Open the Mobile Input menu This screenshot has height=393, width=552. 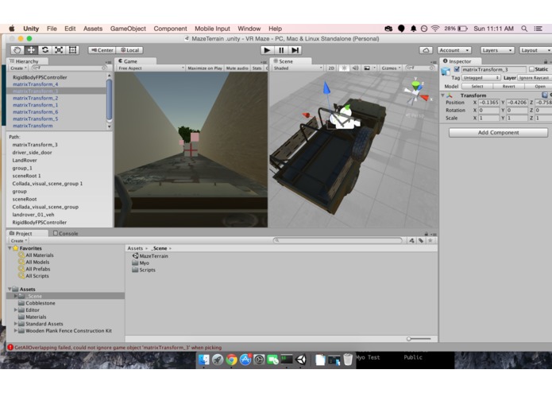(x=212, y=29)
